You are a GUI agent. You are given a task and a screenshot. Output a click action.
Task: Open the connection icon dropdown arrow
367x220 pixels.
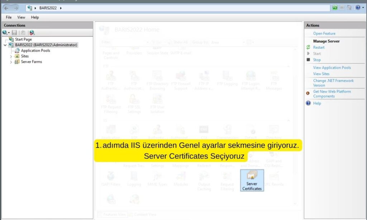pyautogui.click(x=9, y=33)
